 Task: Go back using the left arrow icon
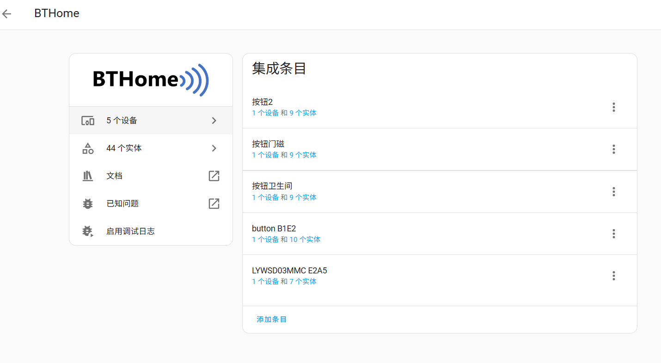point(6,14)
